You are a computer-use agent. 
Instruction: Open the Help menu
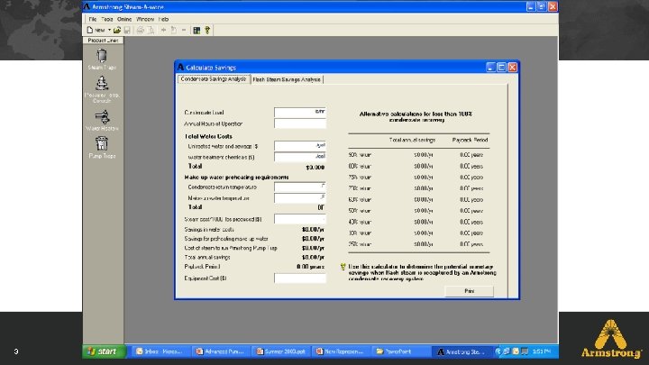(x=163, y=19)
